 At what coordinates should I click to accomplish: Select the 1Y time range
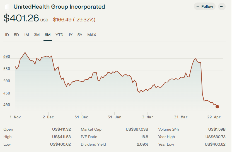[70, 35]
